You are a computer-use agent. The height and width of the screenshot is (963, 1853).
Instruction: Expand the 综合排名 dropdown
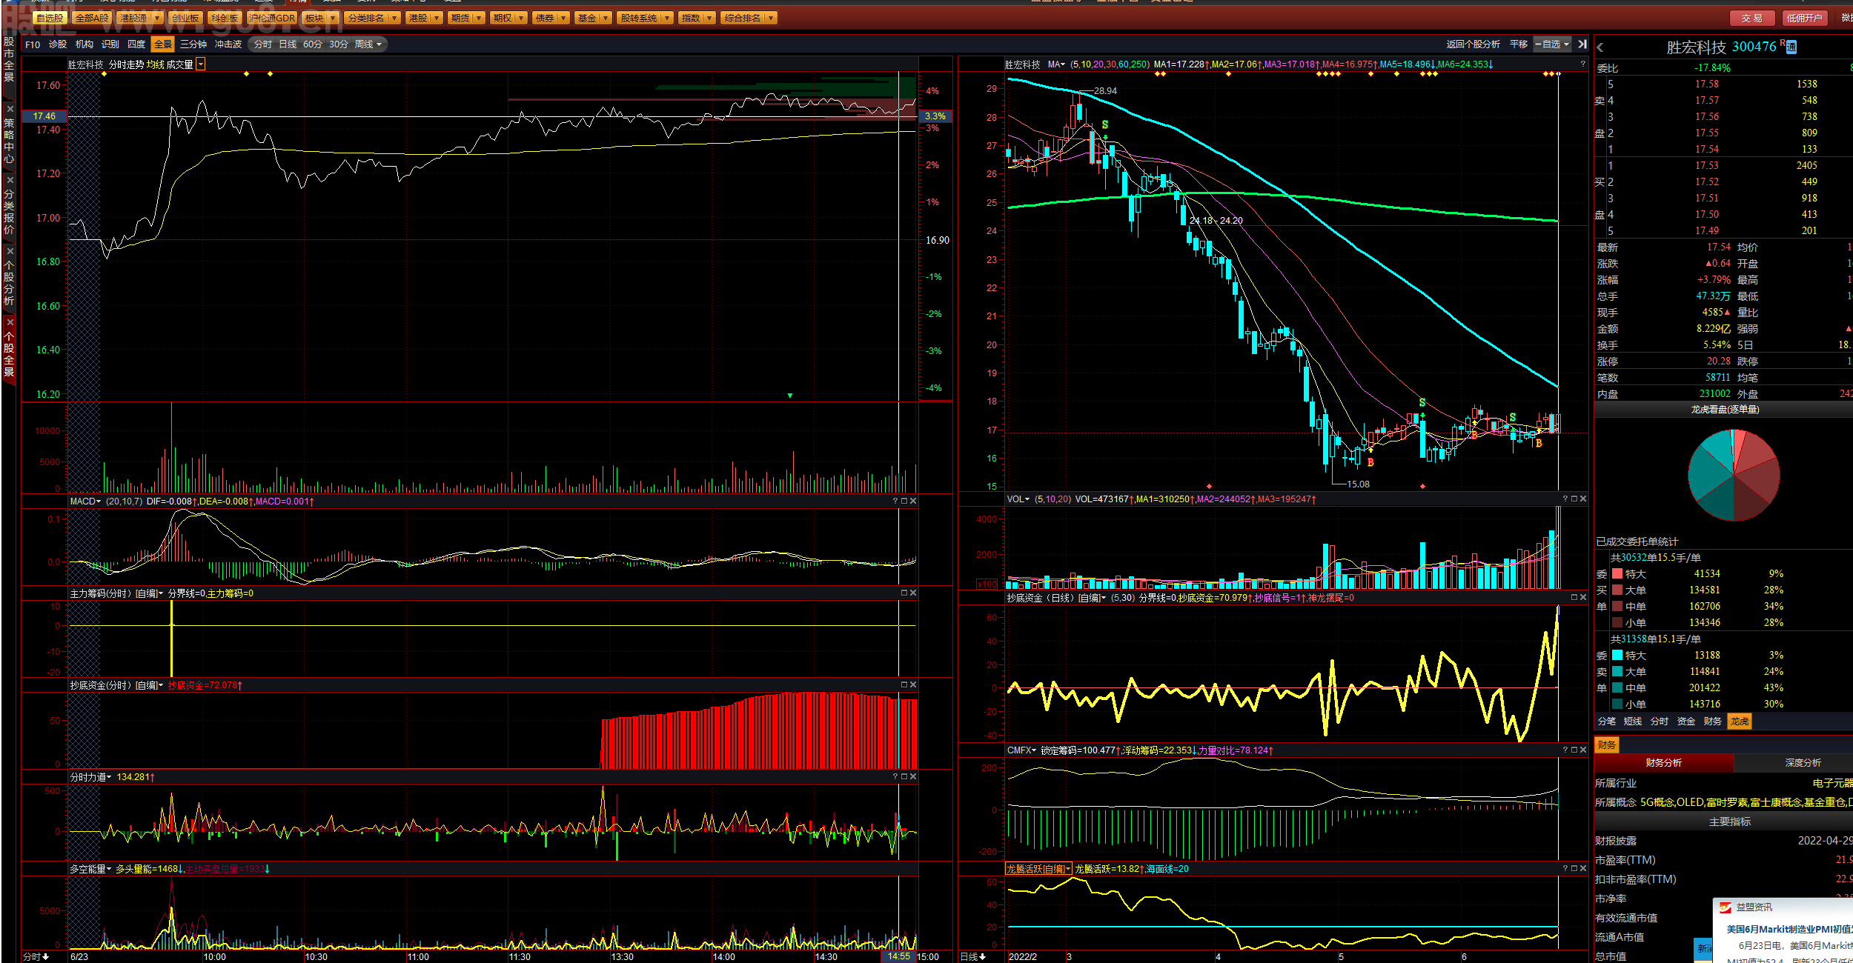(771, 18)
